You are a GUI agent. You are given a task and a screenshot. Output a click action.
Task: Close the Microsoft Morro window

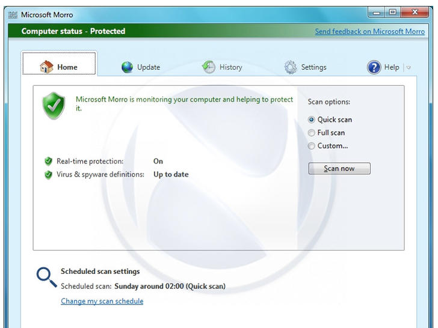pyautogui.click(x=415, y=12)
